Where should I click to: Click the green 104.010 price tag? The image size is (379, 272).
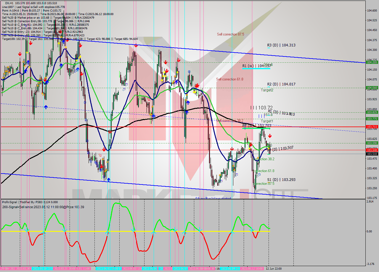point(372,88)
